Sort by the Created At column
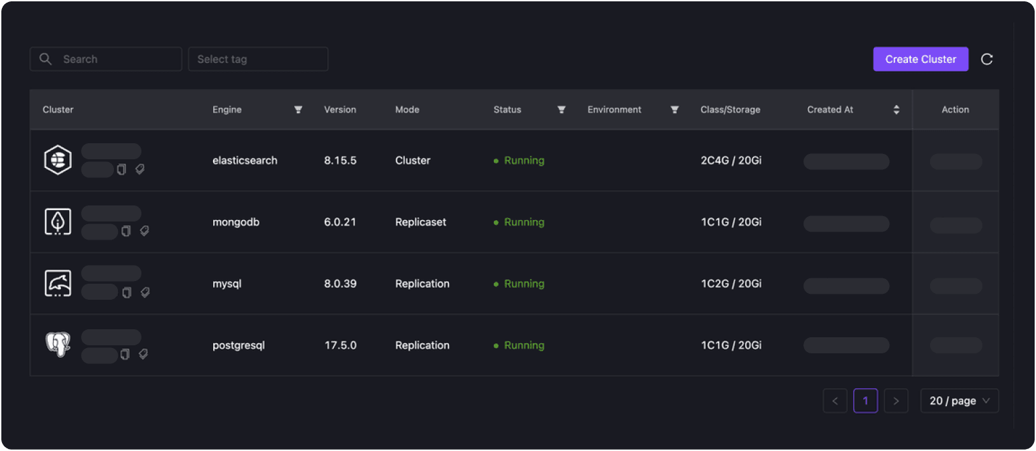This screenshot has width=1036, height=451. 897,110
